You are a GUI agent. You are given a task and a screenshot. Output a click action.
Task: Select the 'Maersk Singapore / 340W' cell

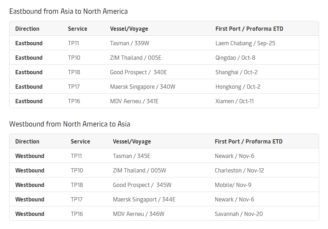[143, 87]
